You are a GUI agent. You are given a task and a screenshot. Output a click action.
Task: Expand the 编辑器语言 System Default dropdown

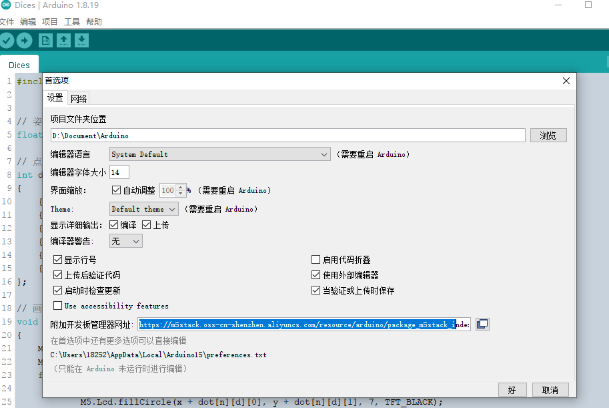pyautogui.click(x=219, y=154)
